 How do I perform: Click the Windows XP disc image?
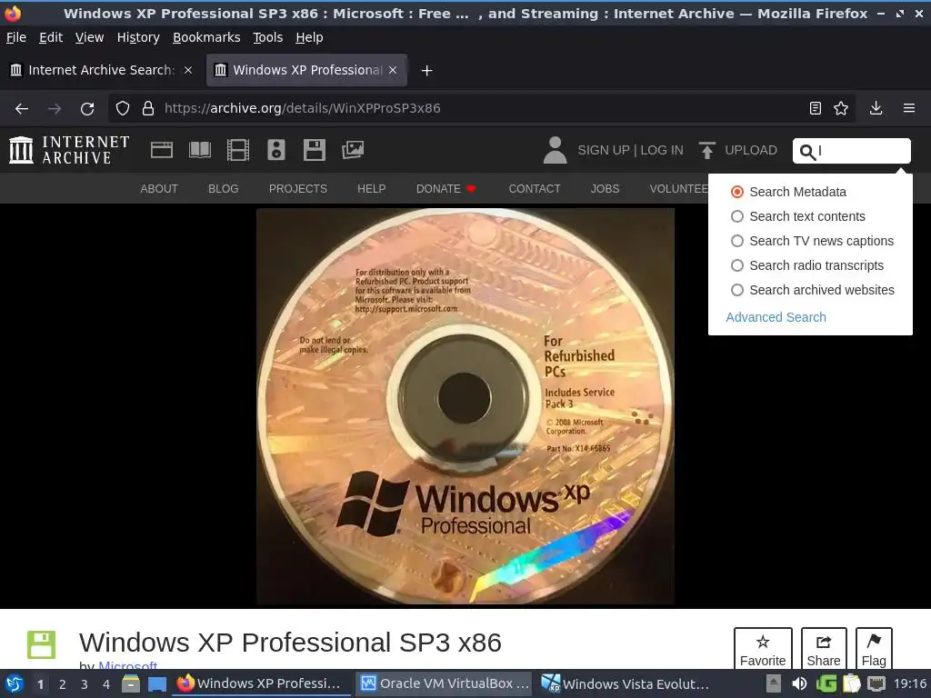point(465,406)
